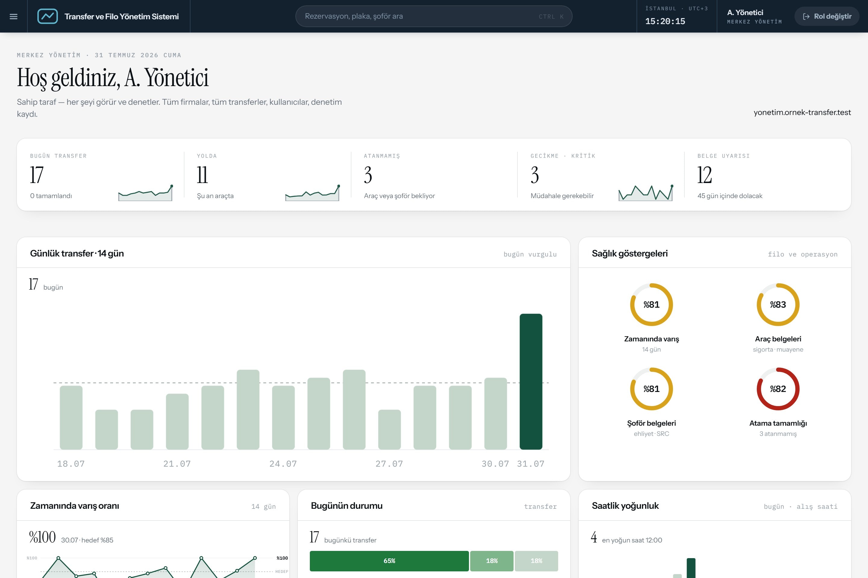
Task: Click the last light 18% segment
Action: point(536,561)
